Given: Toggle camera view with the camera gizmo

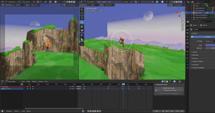Looking at the screenshot, I should (x=183, y=26).
